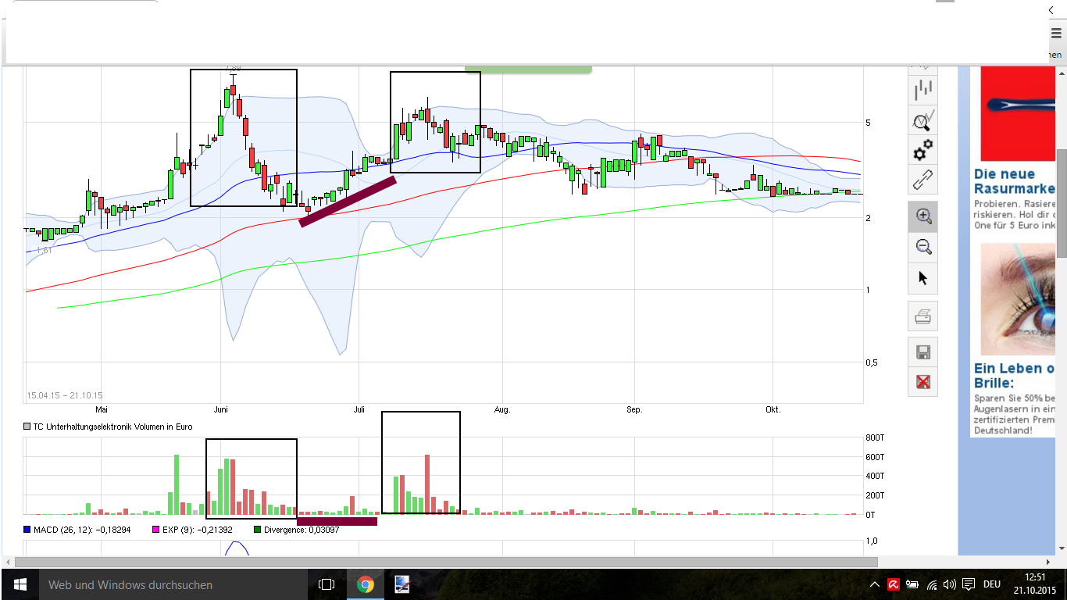Open Wi-Fi network tray icon
1067x600 pixels.
point(932,584)
